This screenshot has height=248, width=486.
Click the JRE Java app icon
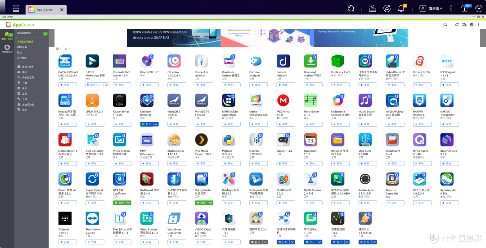point(92,100)
